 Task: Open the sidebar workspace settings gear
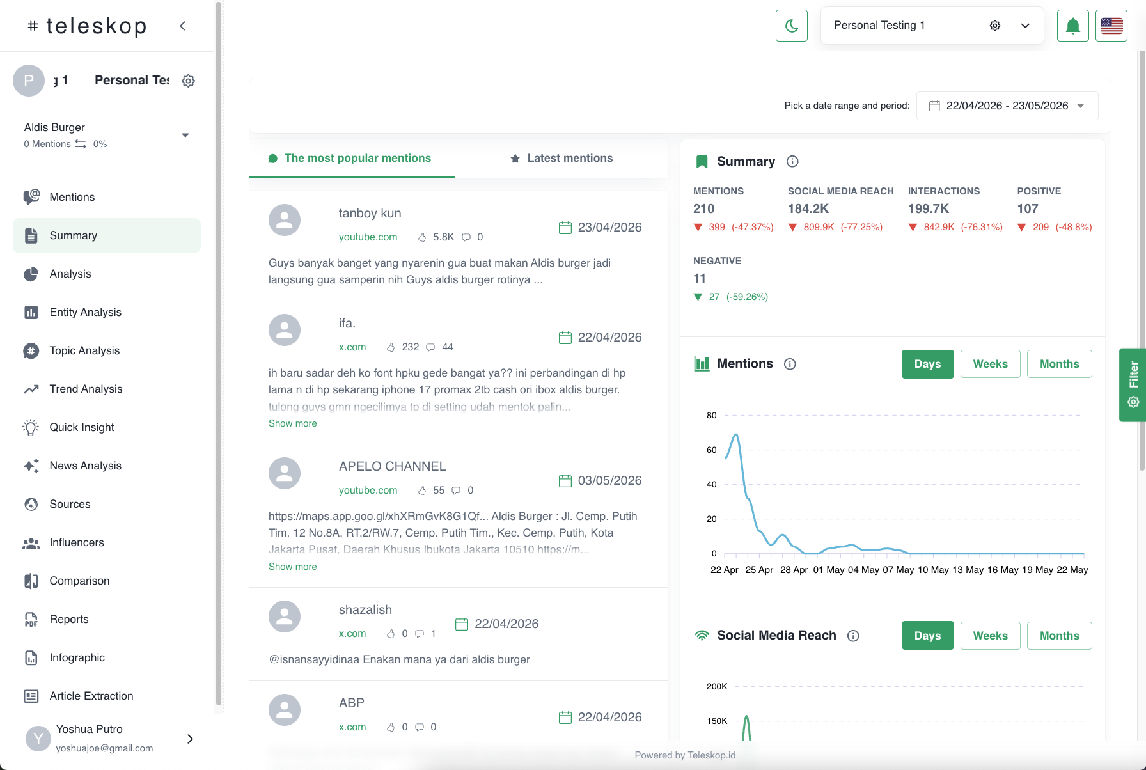tap(188, 81)
